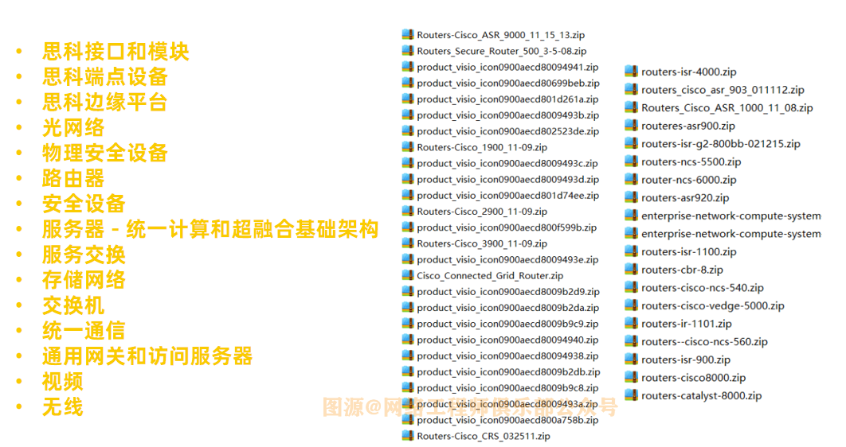This screenshot has width=846, height=447.
Task: Select file name product_visio_icon0900aecd800a758b.zip
Action: point(507,420)
